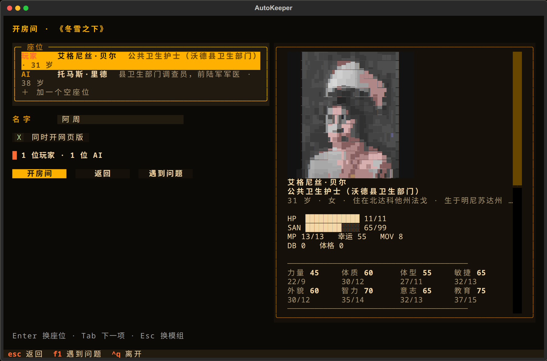Viewport: 547px width, 361px height.
Task: Click the MP 13/13 value
Action: 305,237
